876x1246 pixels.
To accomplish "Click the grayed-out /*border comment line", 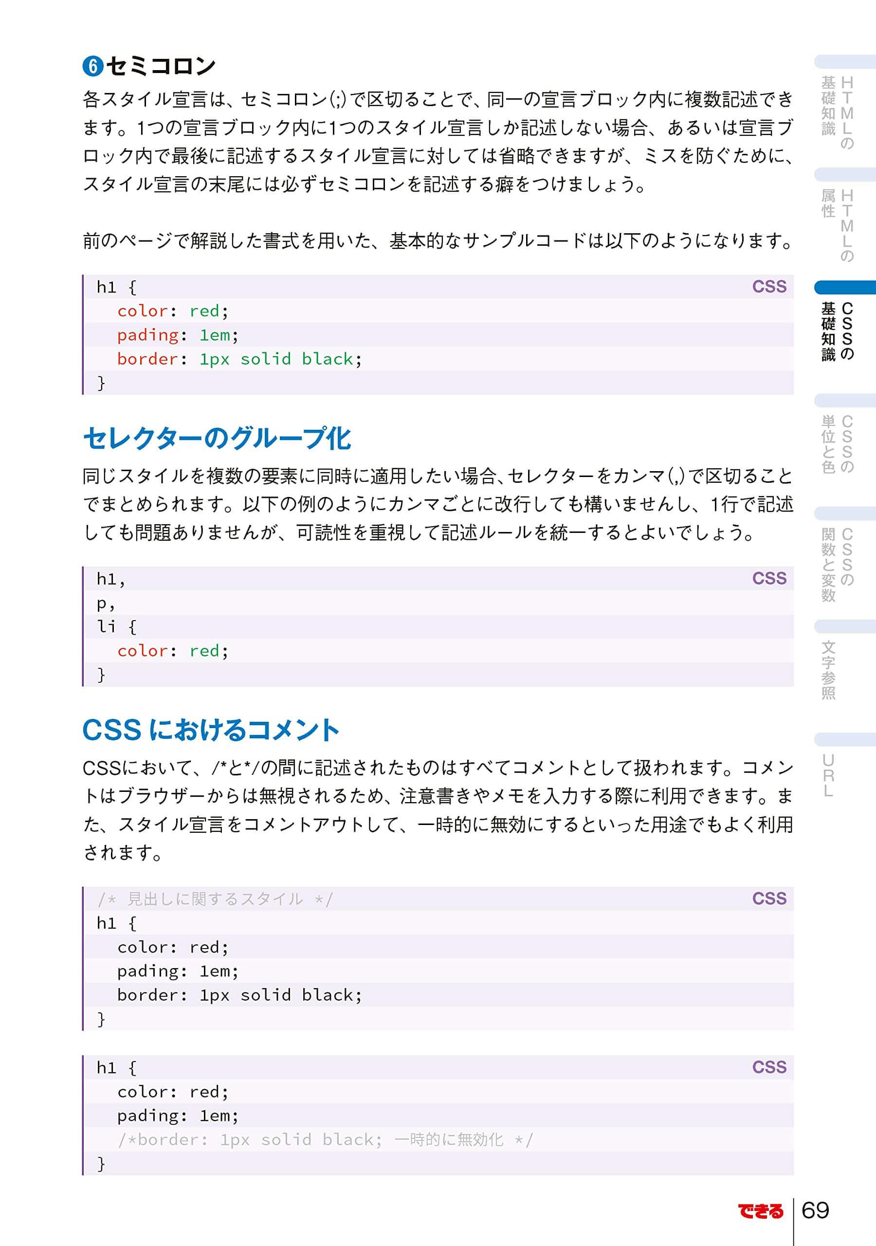I will point(325,1139).
